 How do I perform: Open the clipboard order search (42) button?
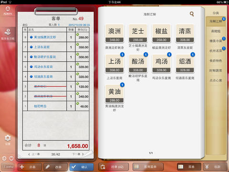tap(114, 167)
